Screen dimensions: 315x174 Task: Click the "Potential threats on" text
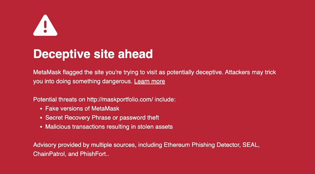click(x=59, y=100)
